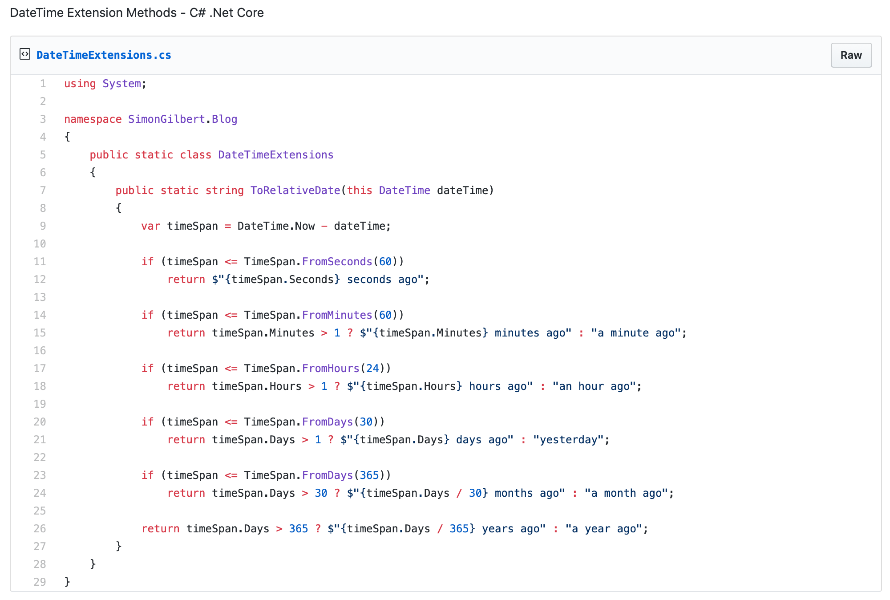Select line number 12
The height and width of the screenshot is (600, 890).
40,280
